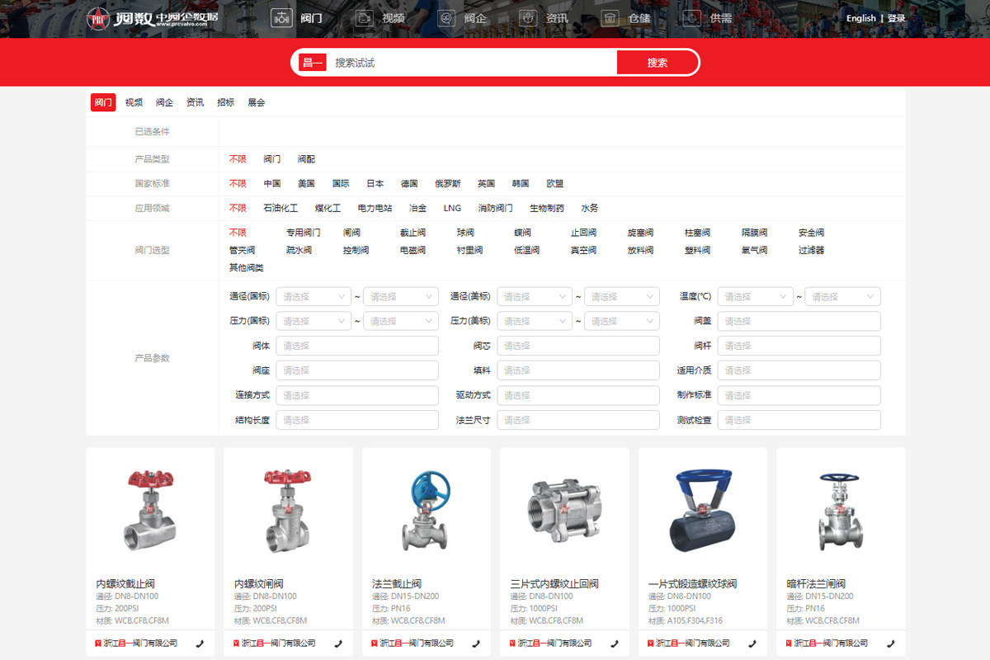
Task: Open 仓储 warehouse in the top navigation
Action: [x=625, y=18]
